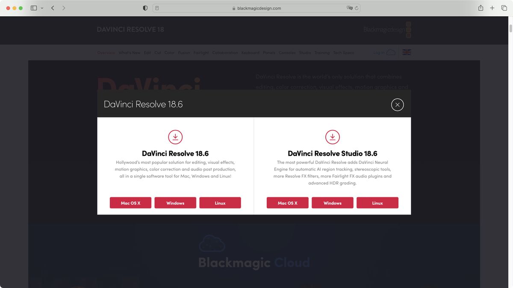Download DaVinci Resolve Studio 18.6 for Windows
513x288 pixels.
point(332,202)
